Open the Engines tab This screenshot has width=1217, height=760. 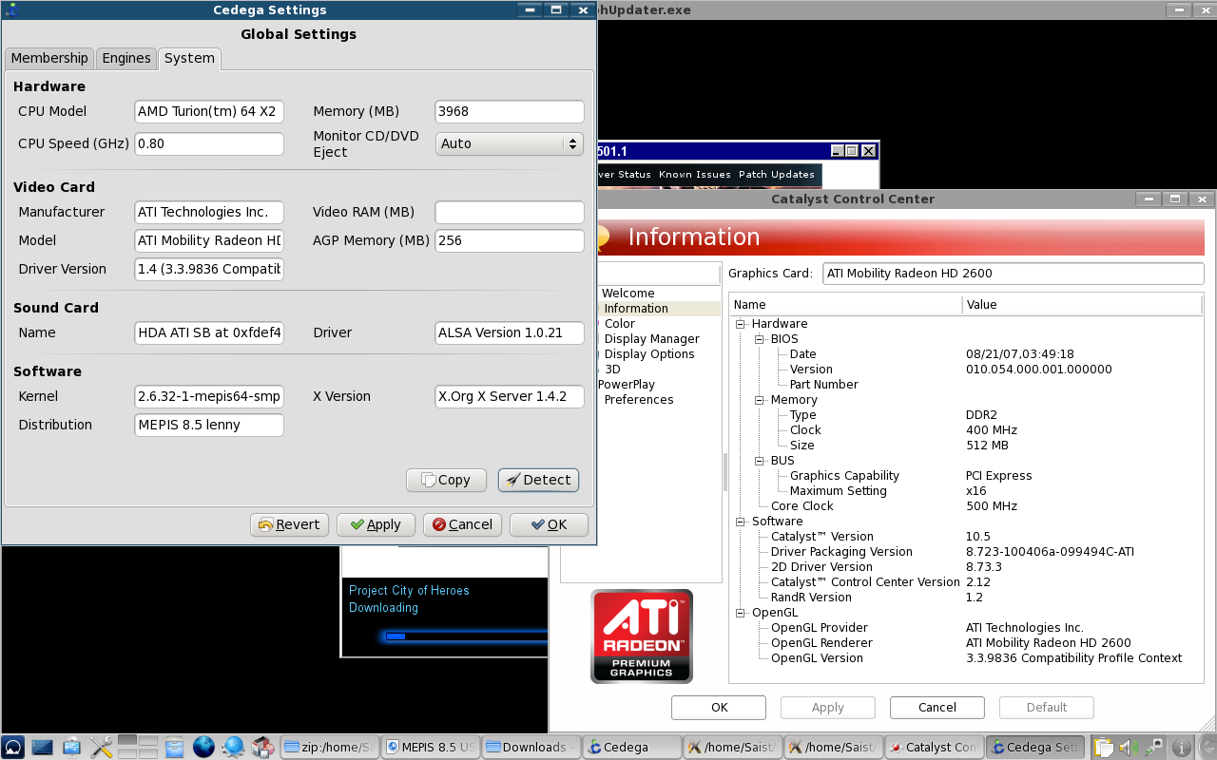pyautogui.click(x=126, y=58)
